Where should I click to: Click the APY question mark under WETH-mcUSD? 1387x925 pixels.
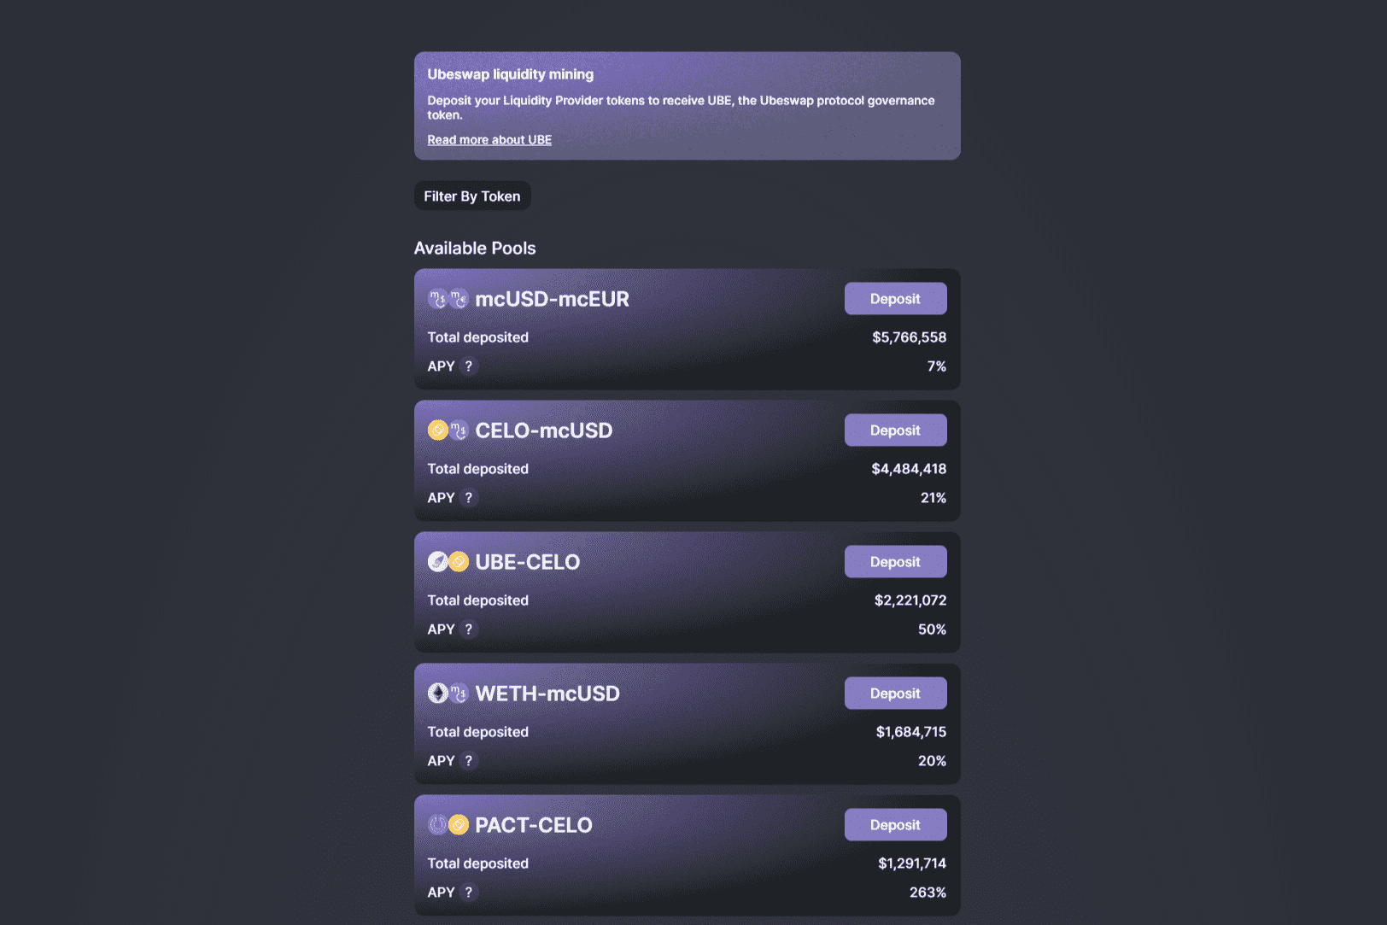[468, 760]
